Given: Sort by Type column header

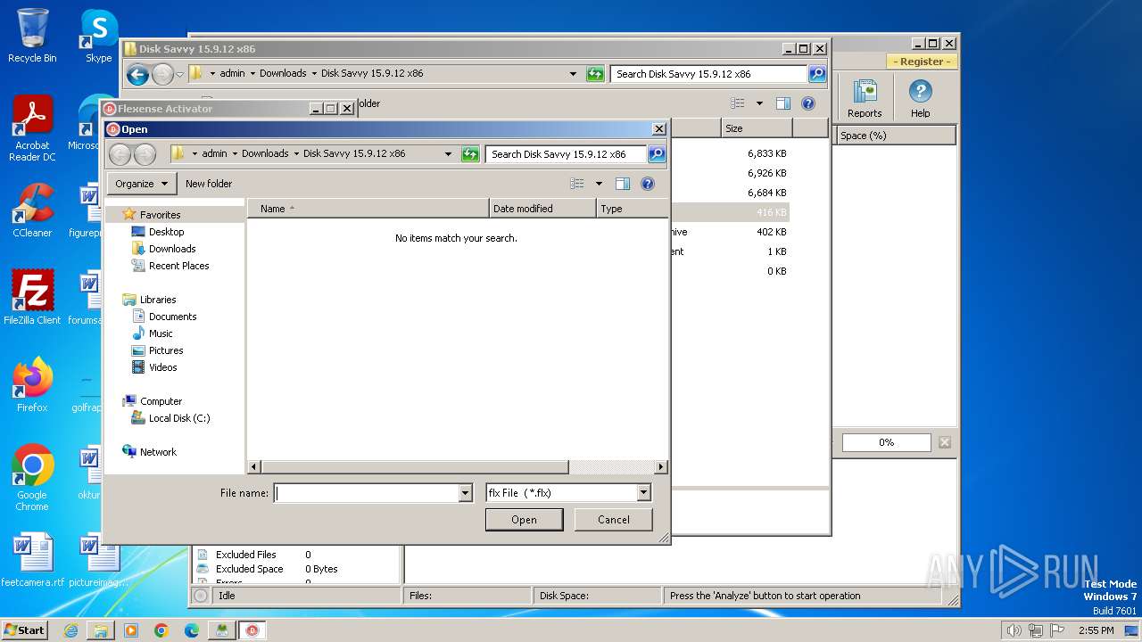Looking at the screenshot, I should [632, 209].
